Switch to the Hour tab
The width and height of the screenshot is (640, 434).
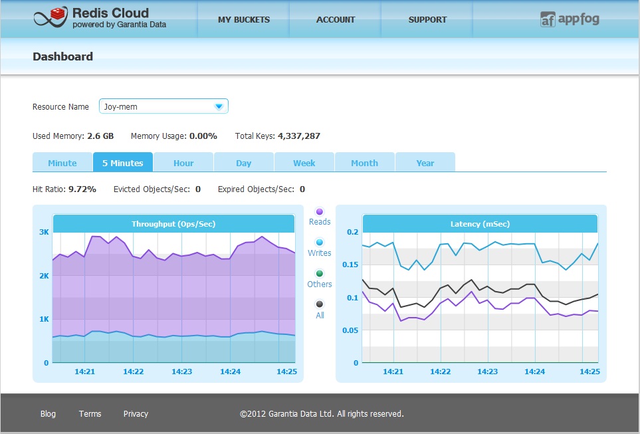click(x=183, y=162)
